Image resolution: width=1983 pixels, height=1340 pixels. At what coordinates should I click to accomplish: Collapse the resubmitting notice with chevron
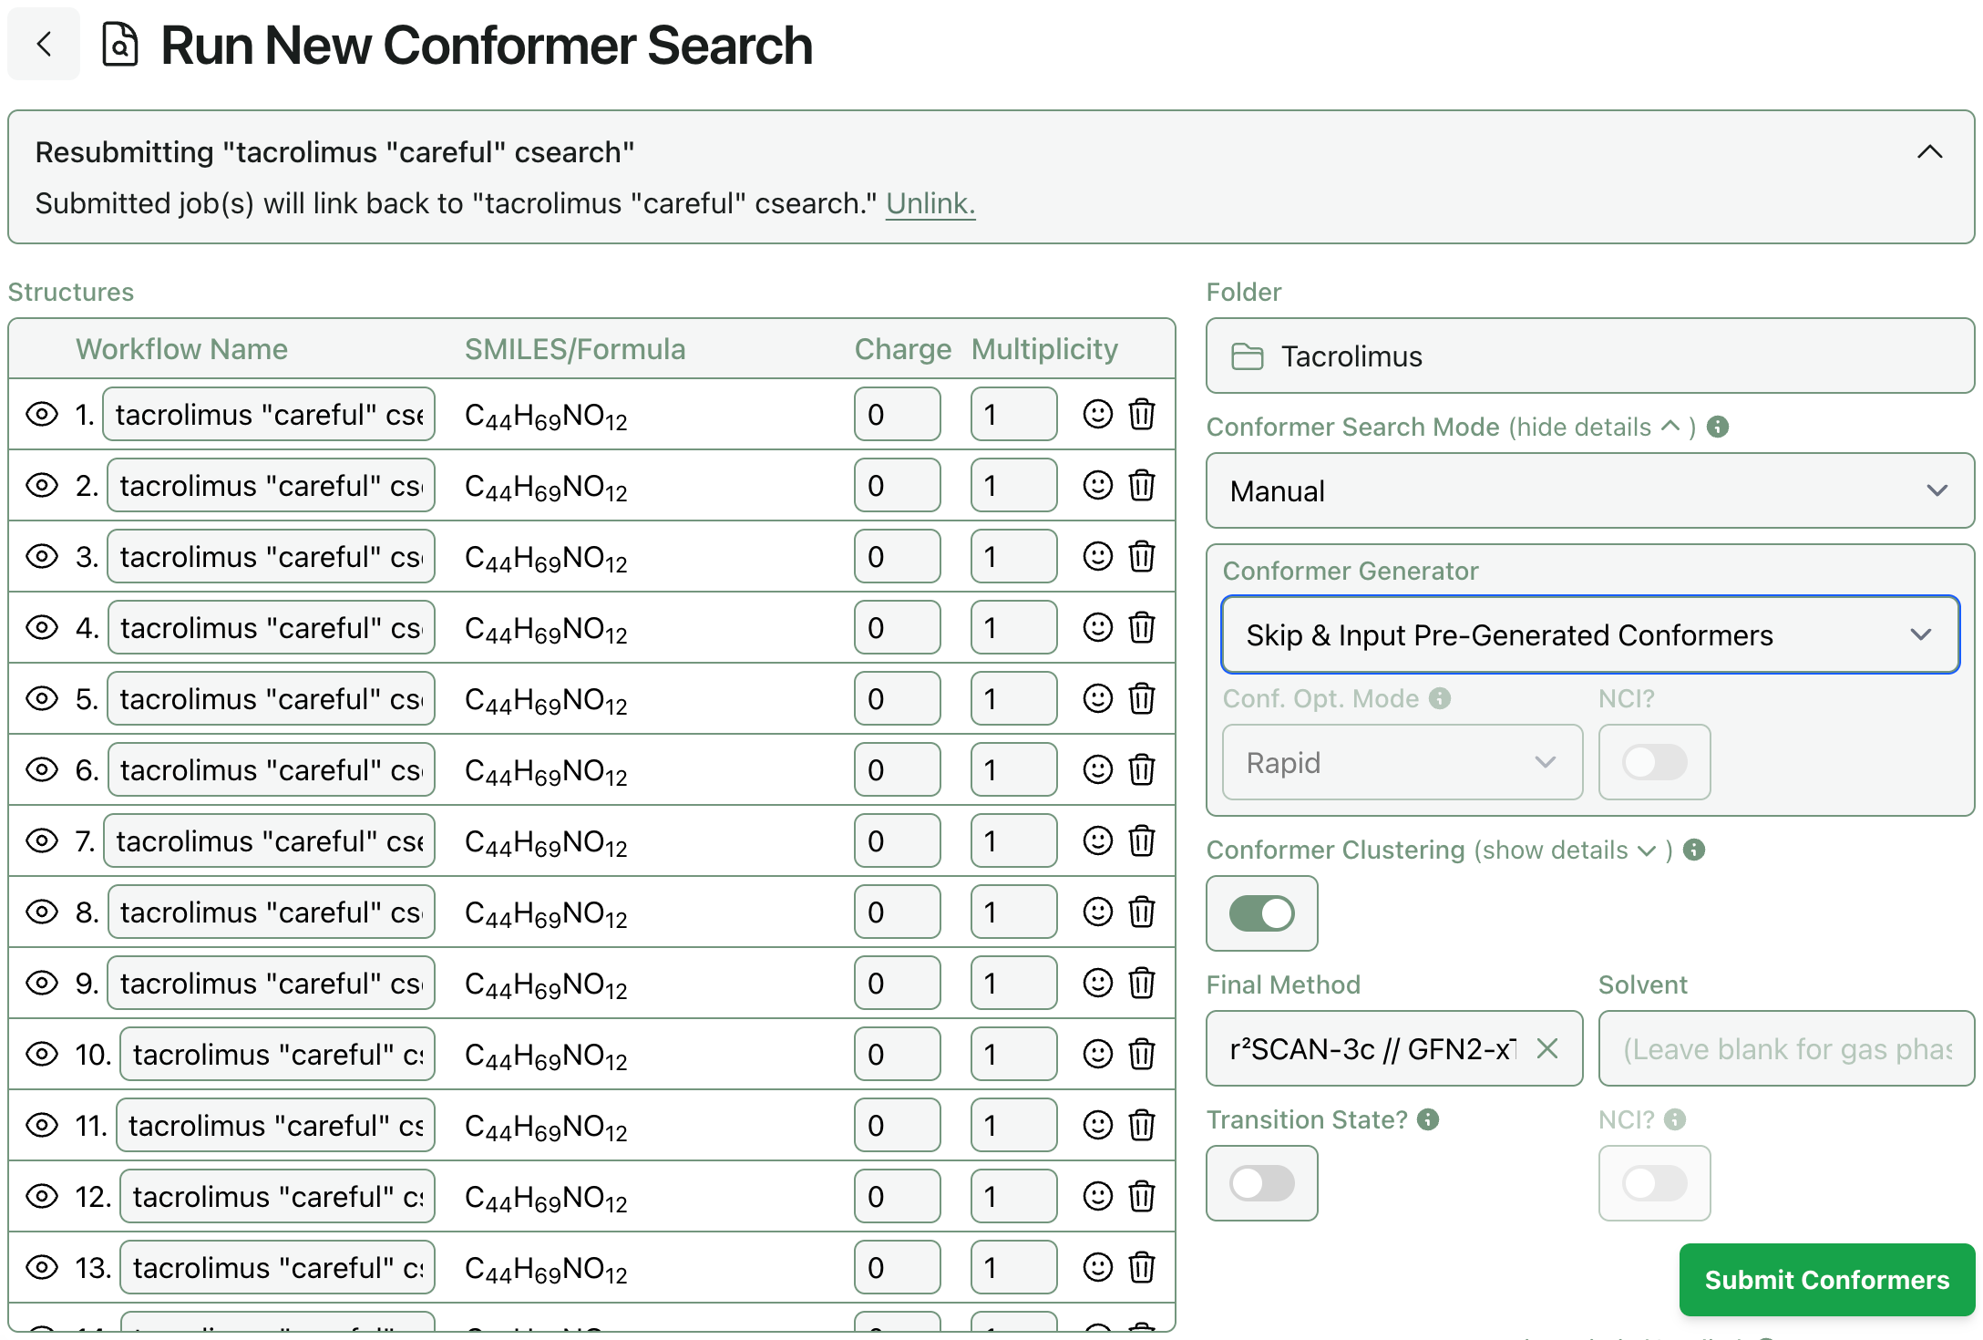coord(1929,152)
